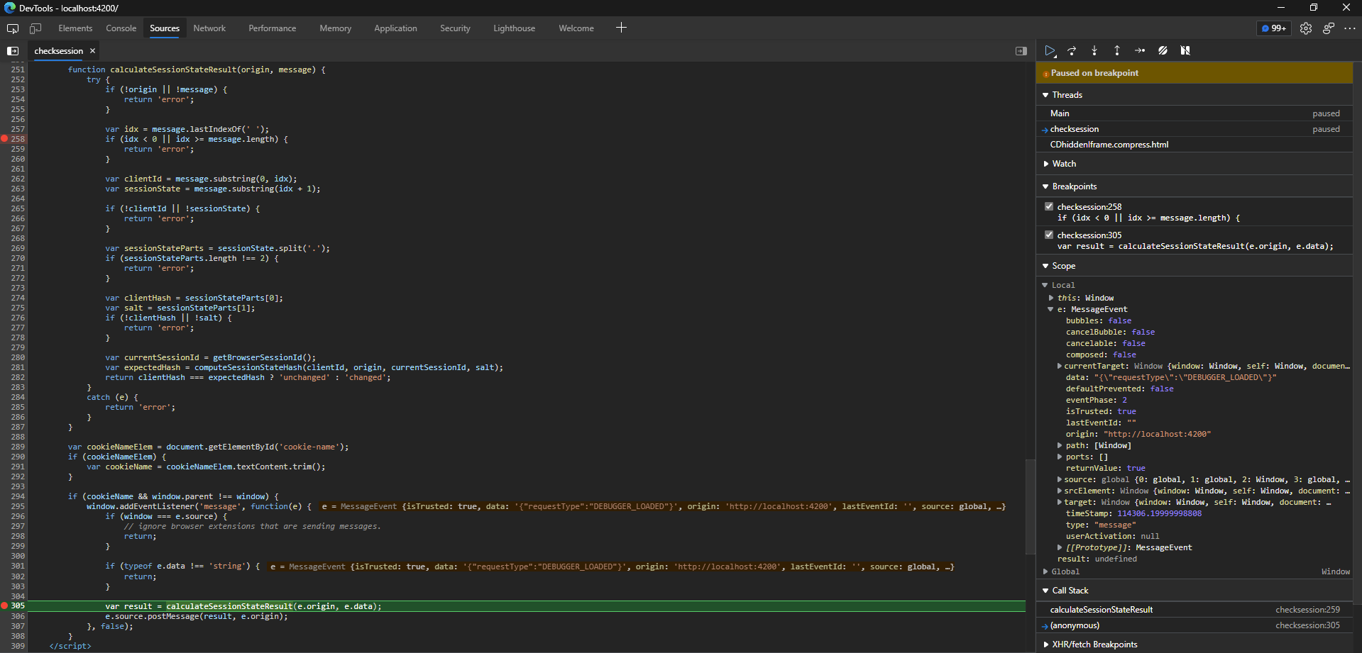This screenshot has height=653, width=1362.
Task: Collapse the Threads section
Action: [x=1045, y=95]
